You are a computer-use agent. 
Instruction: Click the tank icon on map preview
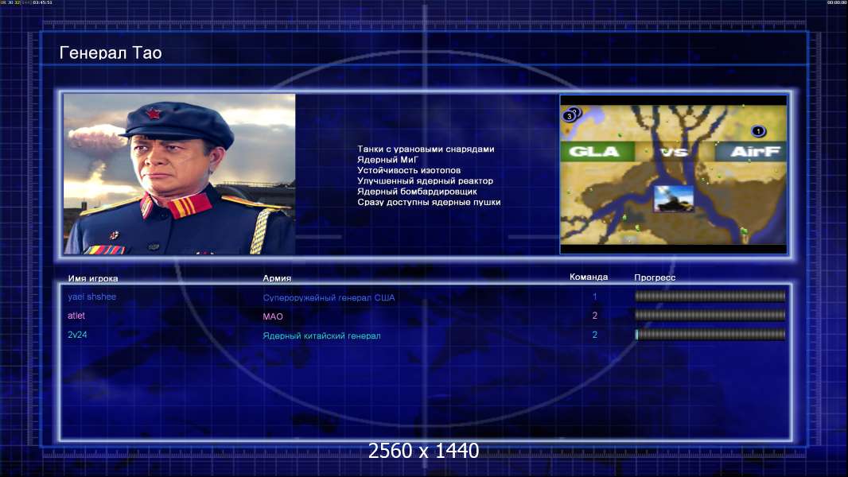pos(673,199)
